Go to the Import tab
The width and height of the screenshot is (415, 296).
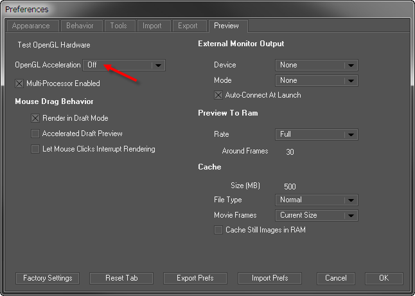152,26
